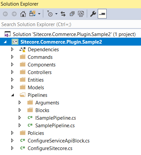Screen dimensions: 141x155
Task: Click the C# icon of ConfigureServiceApiBlock.cs
Action: tap(23, 140)
